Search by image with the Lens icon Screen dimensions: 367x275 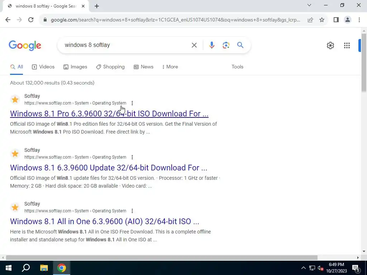[226, 45]
